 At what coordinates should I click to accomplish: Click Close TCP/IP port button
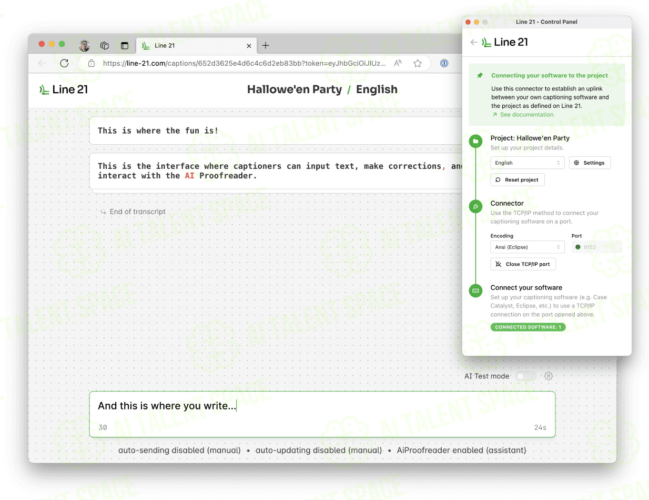(x=523, y=264)
